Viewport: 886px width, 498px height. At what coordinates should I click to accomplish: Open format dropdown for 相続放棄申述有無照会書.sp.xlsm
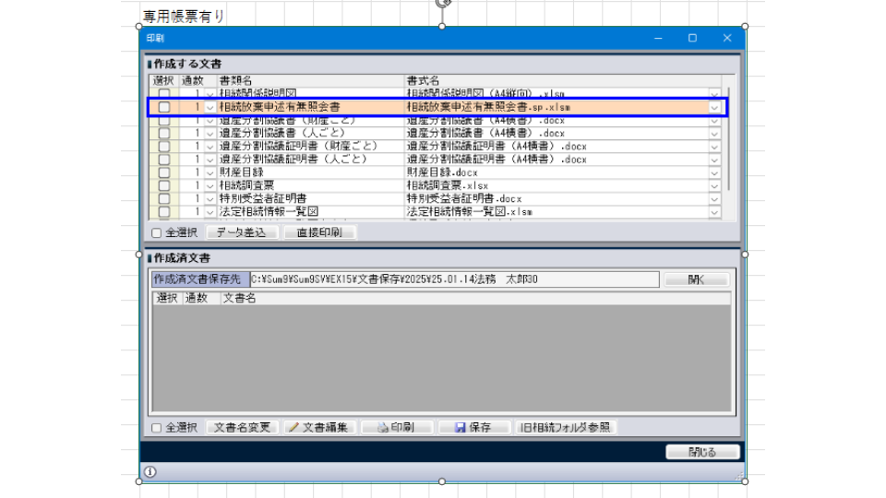point(714,107)
